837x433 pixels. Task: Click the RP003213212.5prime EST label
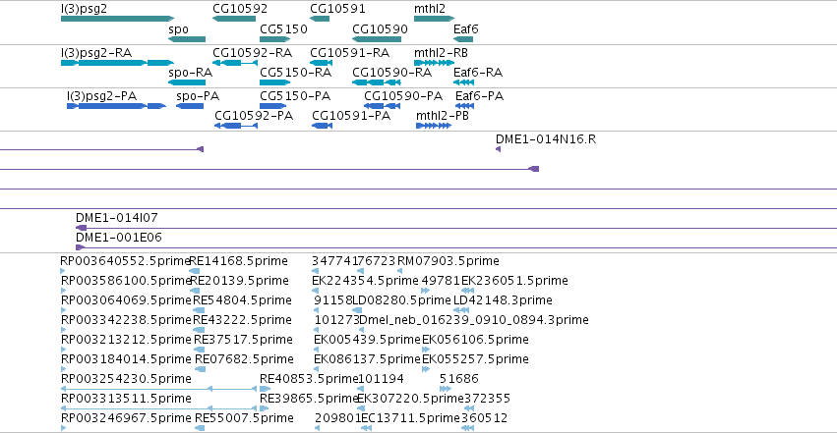[126, 340]
